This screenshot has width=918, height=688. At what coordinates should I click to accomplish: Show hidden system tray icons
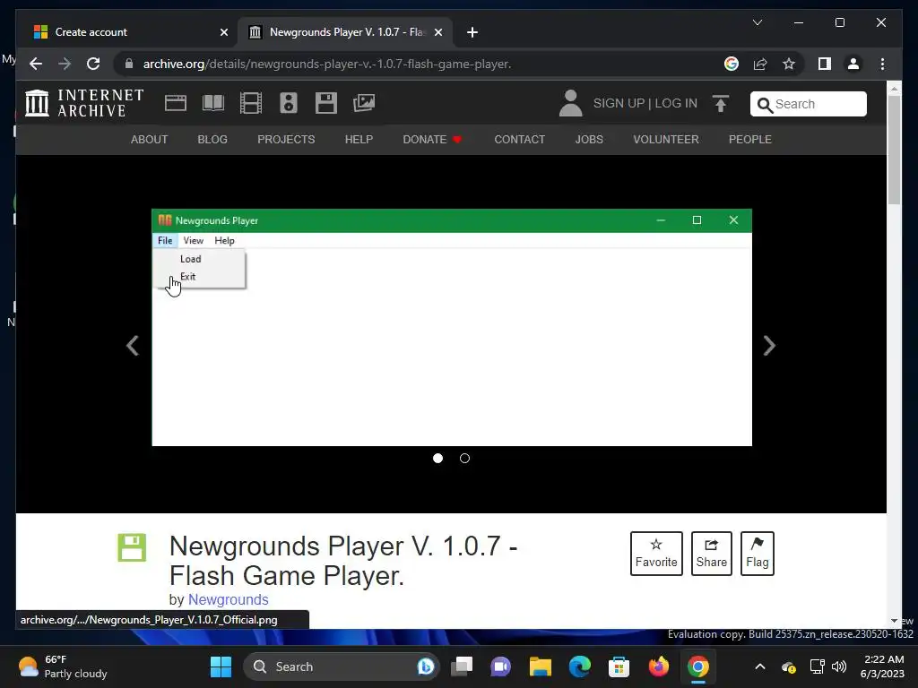click(x=760, y=666)
